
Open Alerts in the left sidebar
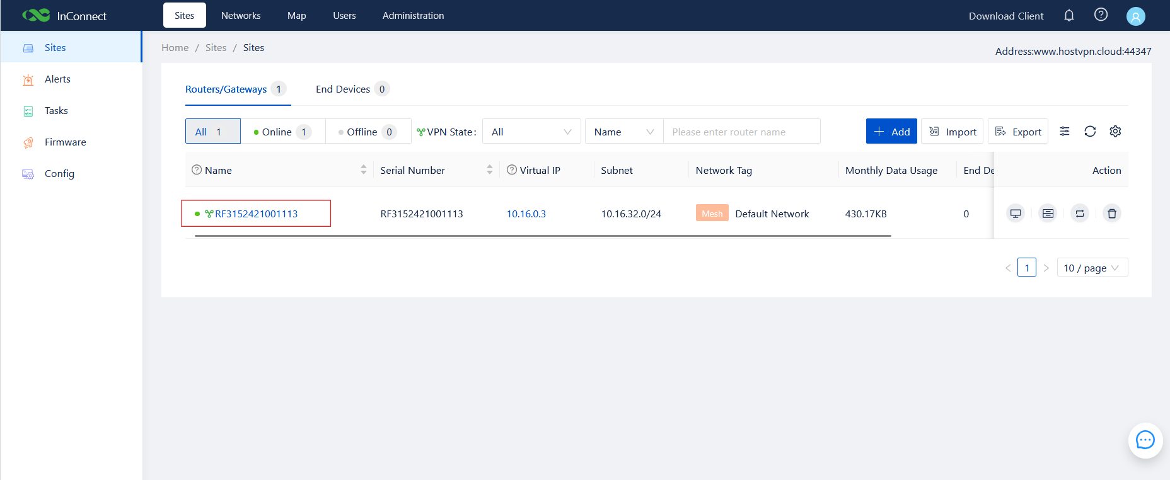(71, 79)
